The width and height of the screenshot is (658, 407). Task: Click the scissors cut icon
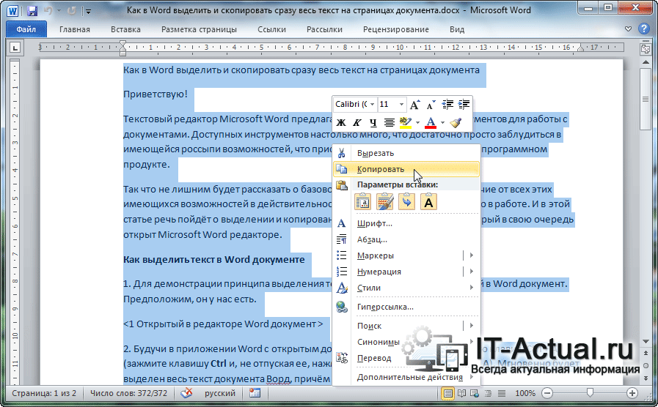pos(342,153)
